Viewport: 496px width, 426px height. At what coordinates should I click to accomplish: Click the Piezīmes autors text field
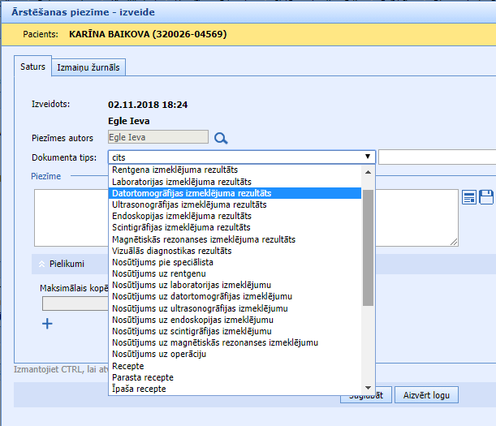point(163,138)
